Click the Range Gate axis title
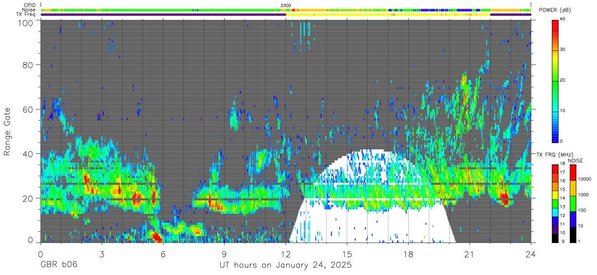 tap(7, 131)
